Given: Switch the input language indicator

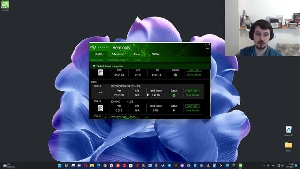Looking at the screenshot, I should pyautogui.click(x=273, y=166).
